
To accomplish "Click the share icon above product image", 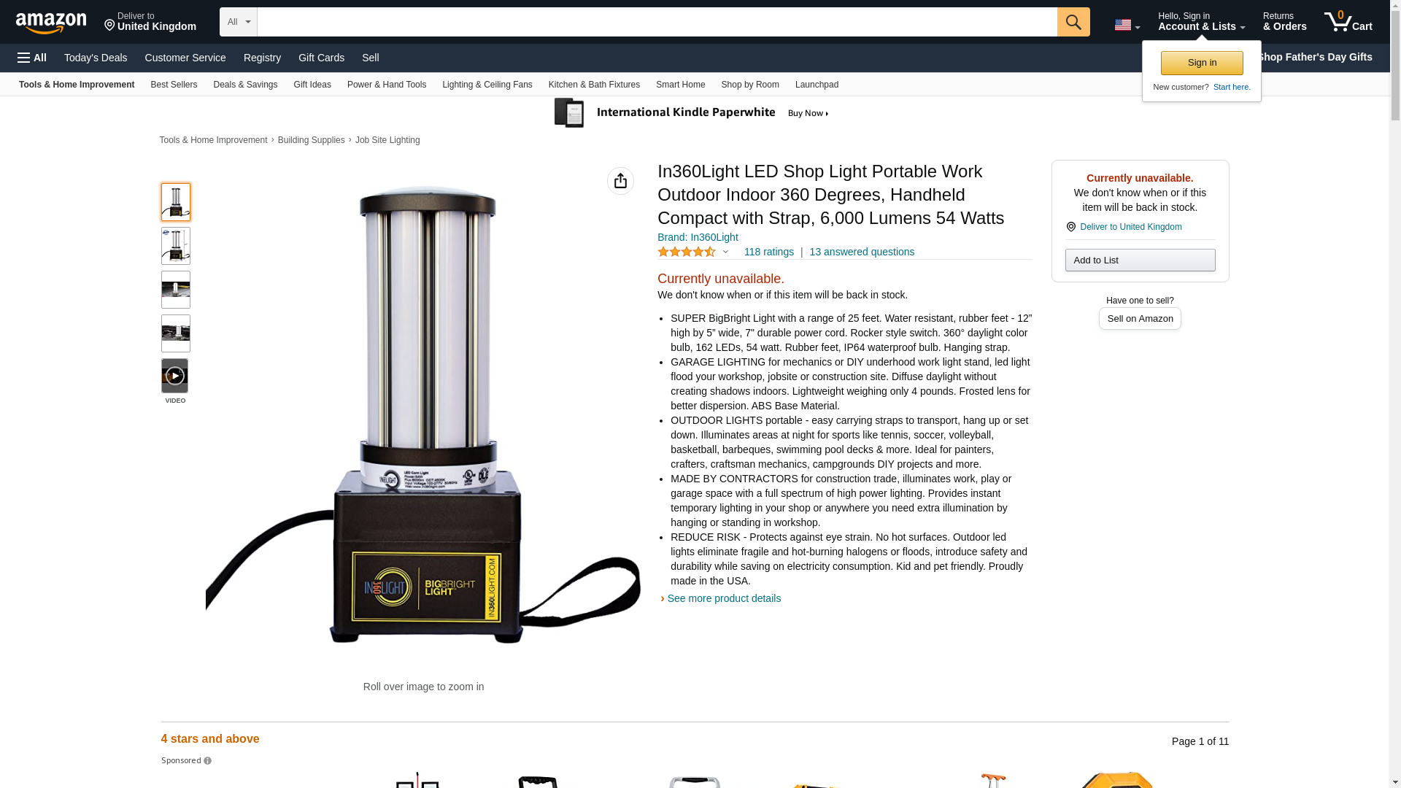I will click(x=620, y=181).
